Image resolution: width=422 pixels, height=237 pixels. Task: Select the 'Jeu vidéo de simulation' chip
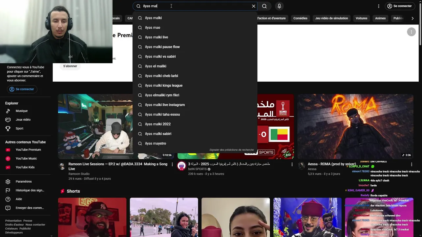pyautogui.click(x=331, y=18)
